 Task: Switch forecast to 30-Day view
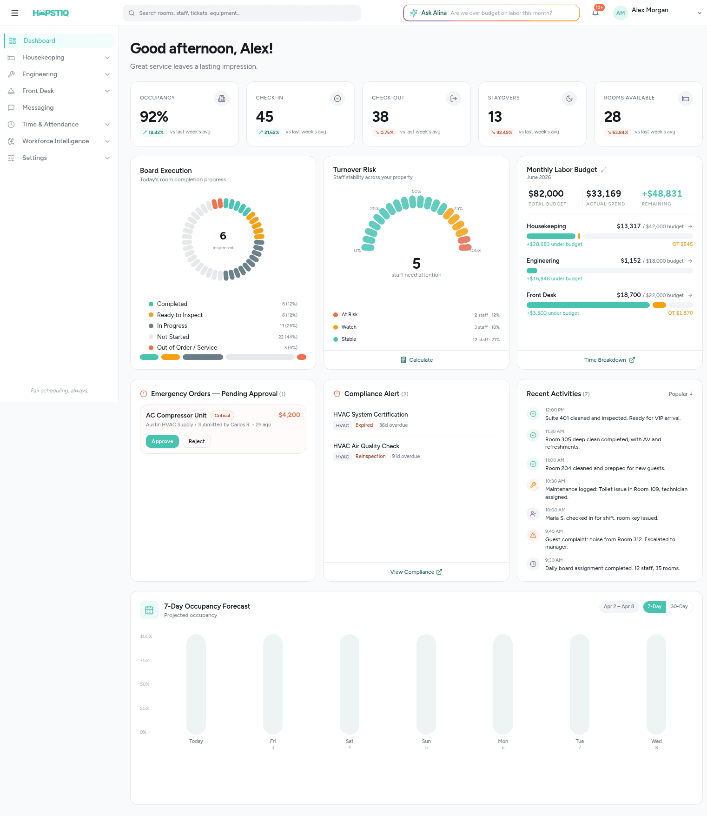[679, 607]
